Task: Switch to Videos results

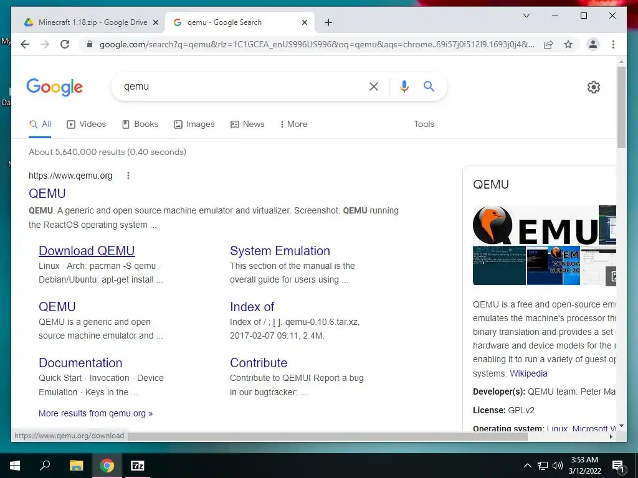Action: pos(86,124)
